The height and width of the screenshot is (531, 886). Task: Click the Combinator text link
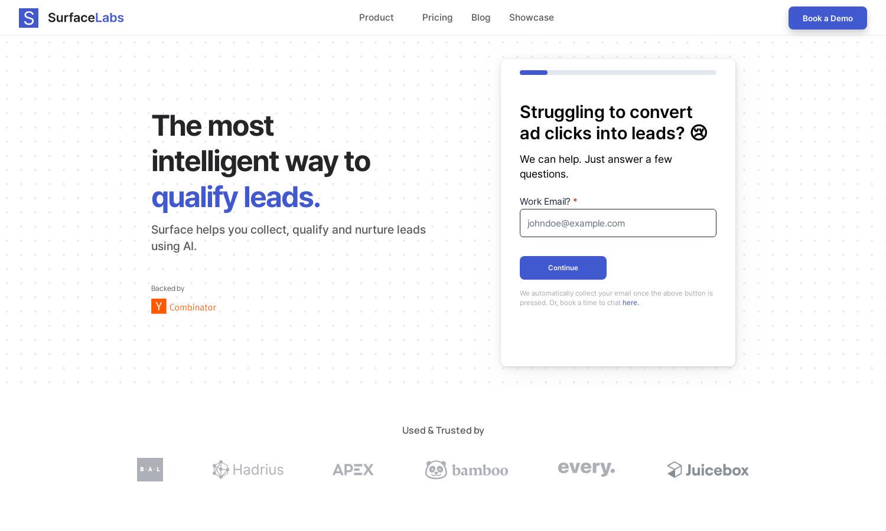[x=193, y=307]
